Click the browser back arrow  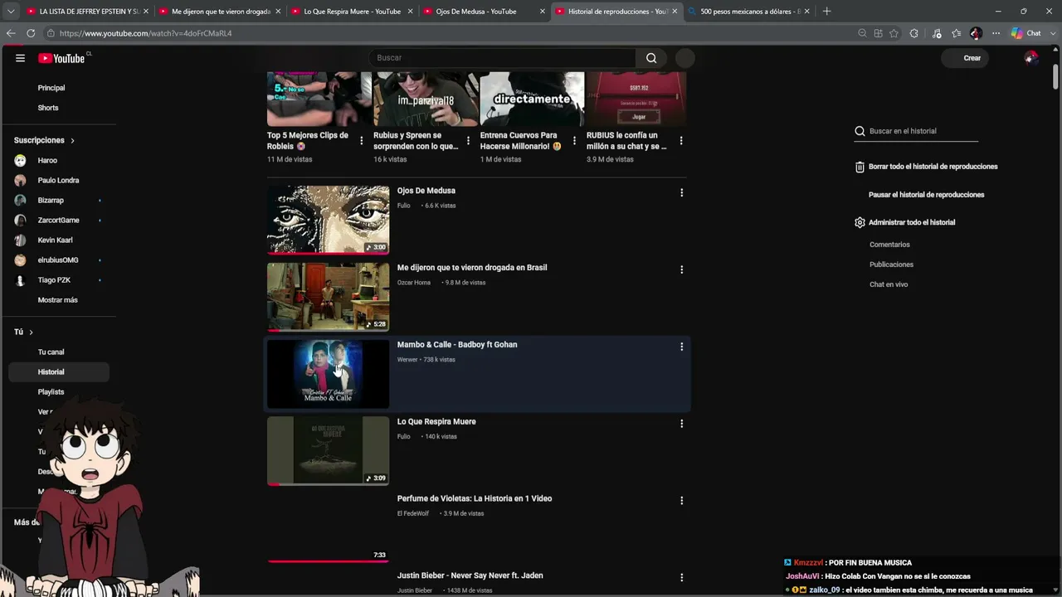pyautogui.click(x=11, y=33)
